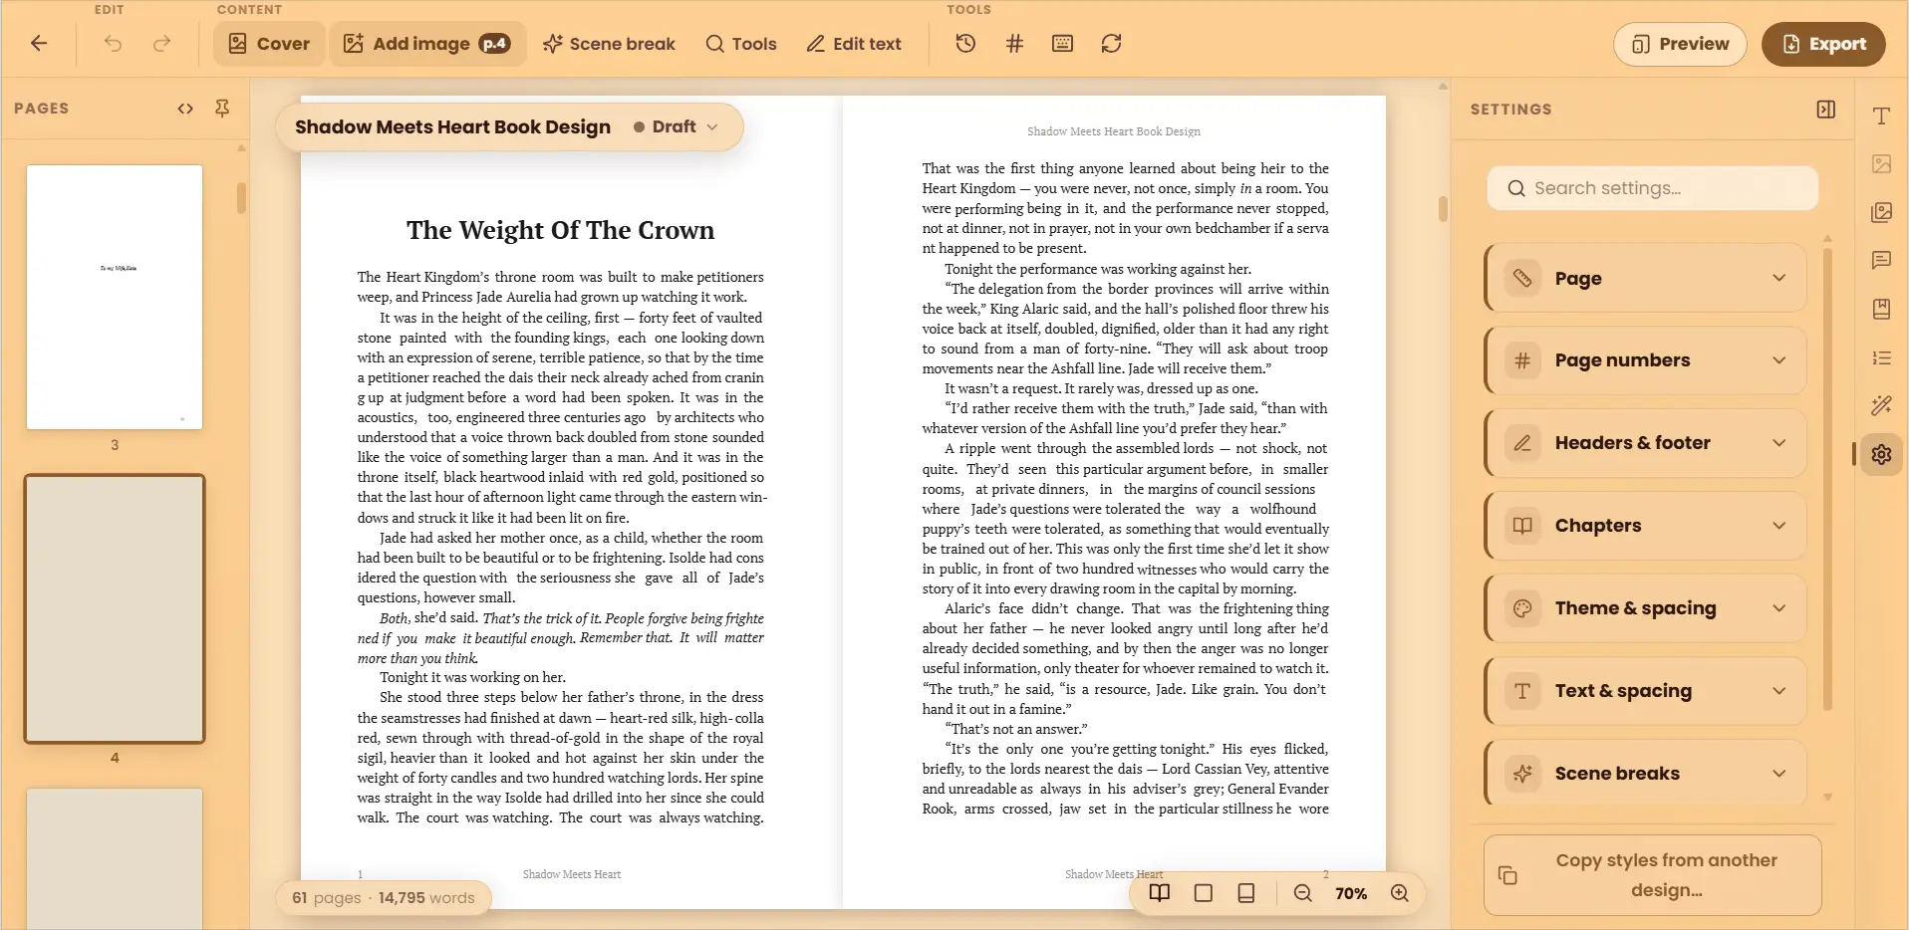Collapse the Settings panel
This screenshot has height=930, width=1909.
point(1826,110)
